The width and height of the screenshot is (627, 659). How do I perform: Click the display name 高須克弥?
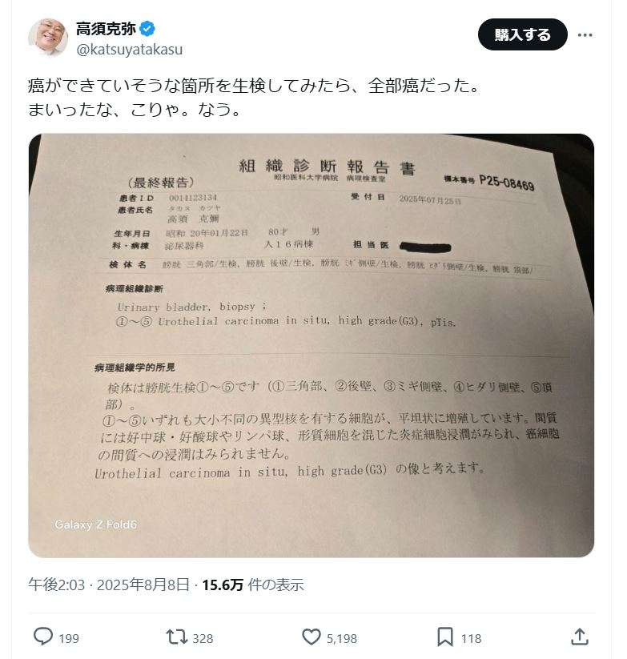click(x=106, y=29)
